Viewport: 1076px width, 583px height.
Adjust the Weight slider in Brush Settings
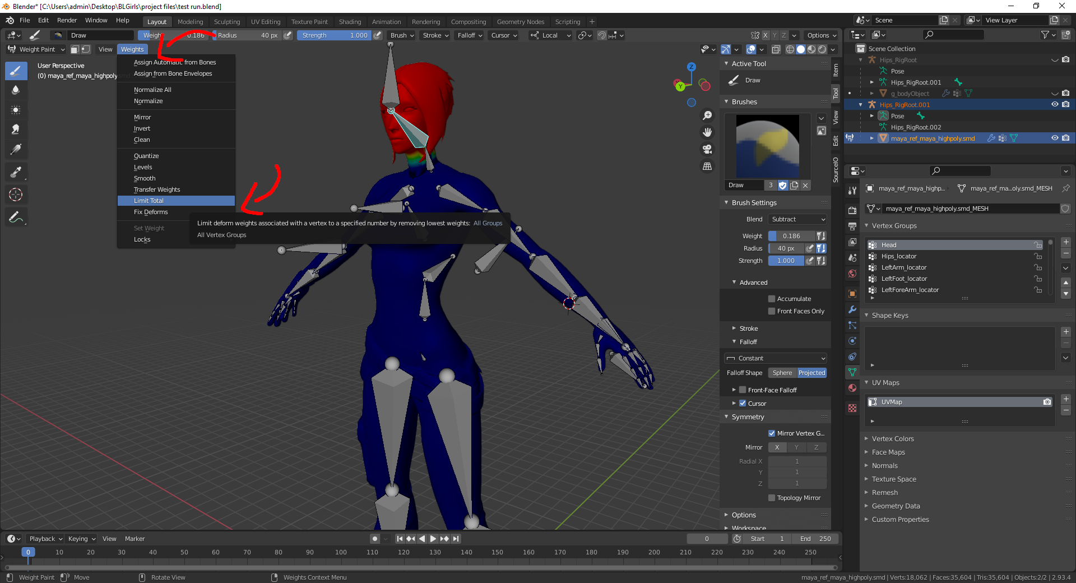[x=791, y=236]
